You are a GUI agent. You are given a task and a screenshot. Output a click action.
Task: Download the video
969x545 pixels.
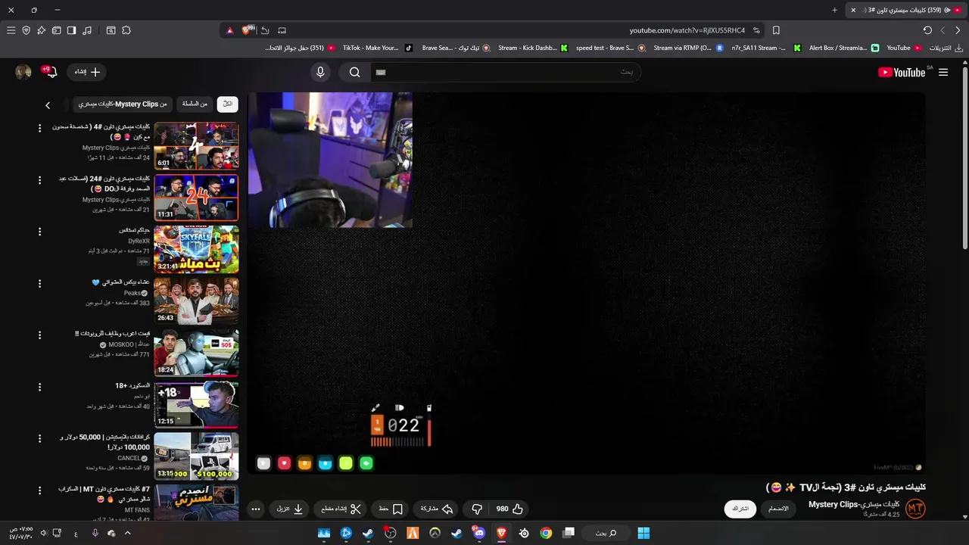click(290, 509)
